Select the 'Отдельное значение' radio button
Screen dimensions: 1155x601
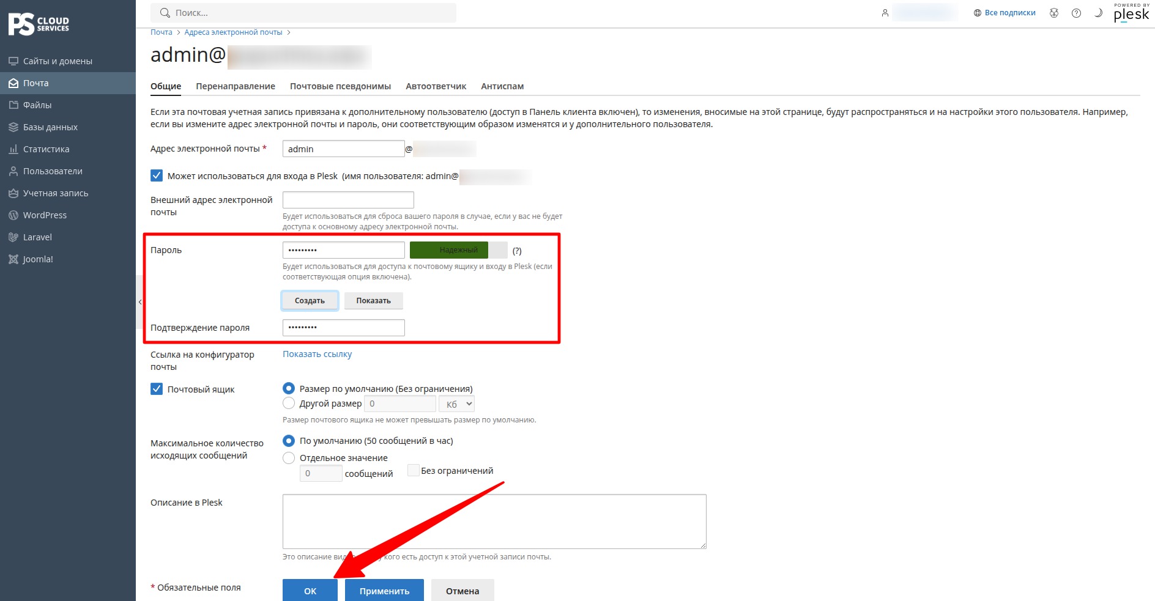coord(289,457)
